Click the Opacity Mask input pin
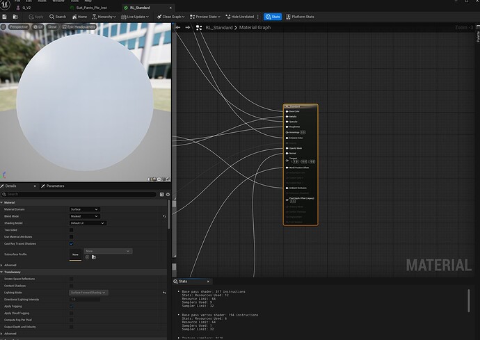 (287, 148)
